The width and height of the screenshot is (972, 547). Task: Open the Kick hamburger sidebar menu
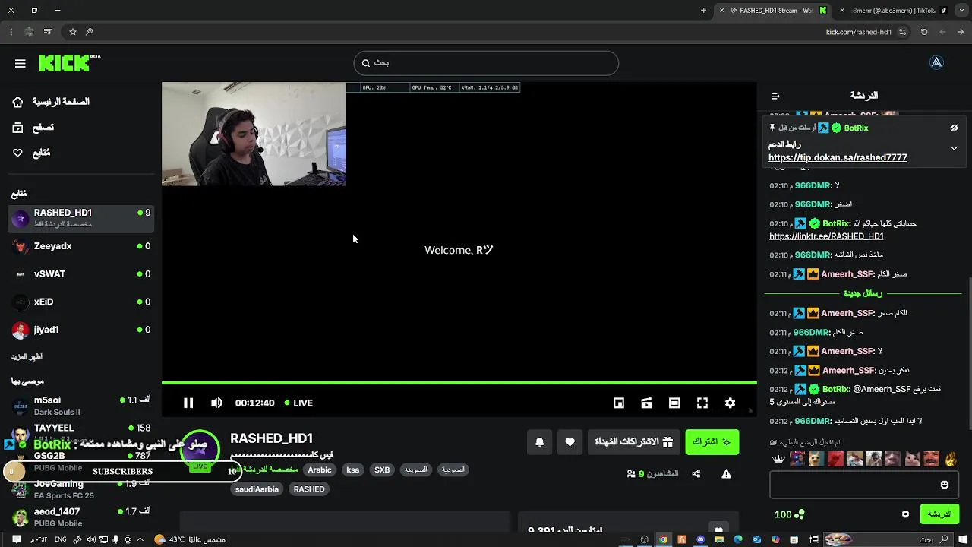tap(21, 63)
